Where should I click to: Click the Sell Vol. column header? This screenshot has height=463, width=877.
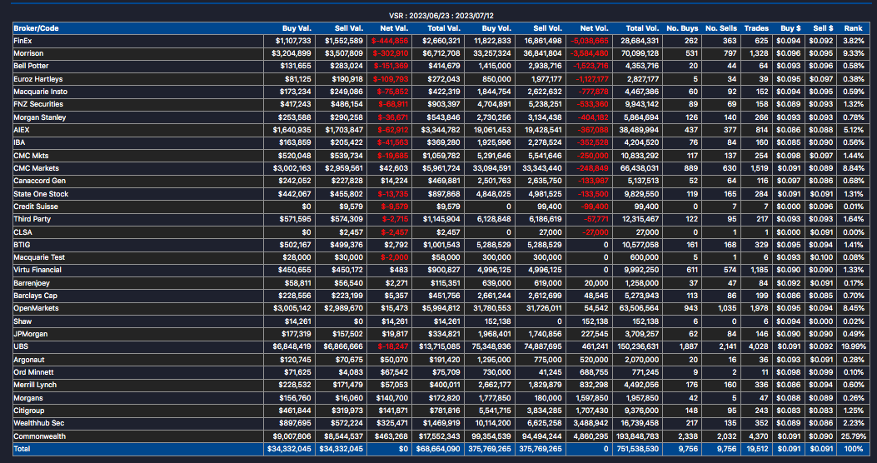pos(548,28)
